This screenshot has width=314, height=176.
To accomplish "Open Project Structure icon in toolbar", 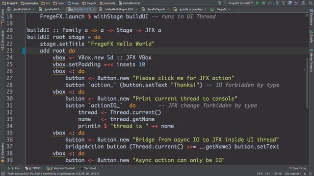I will [303, 3].
